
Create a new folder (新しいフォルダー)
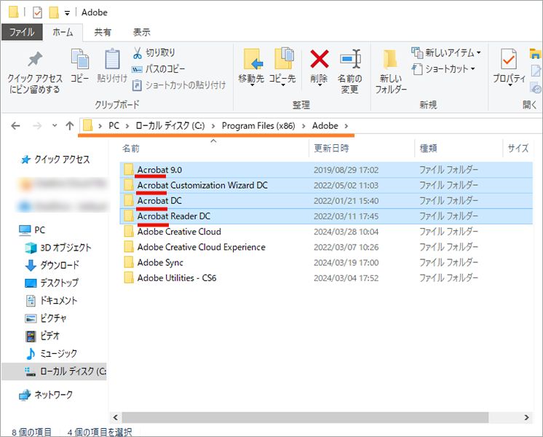click(391, 71)
